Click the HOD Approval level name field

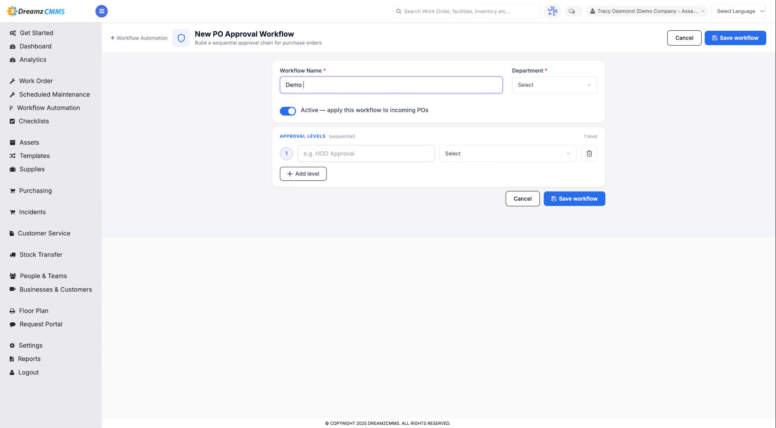click(366, 153)
